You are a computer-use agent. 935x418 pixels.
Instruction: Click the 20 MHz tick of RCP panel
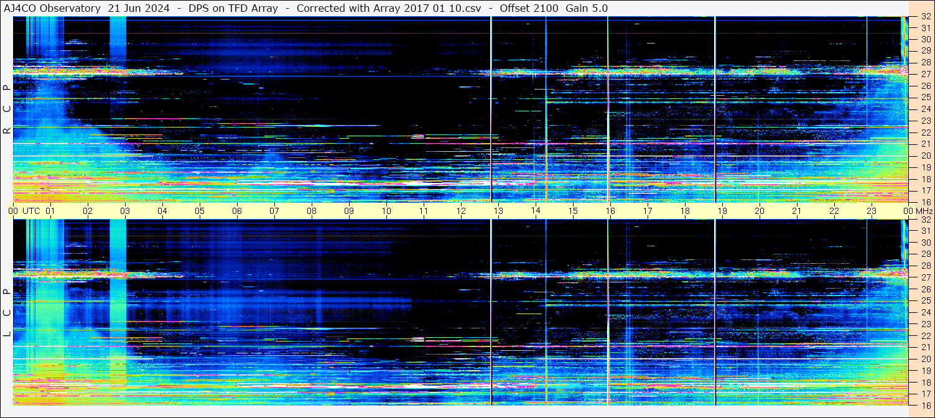coord(926,156)
